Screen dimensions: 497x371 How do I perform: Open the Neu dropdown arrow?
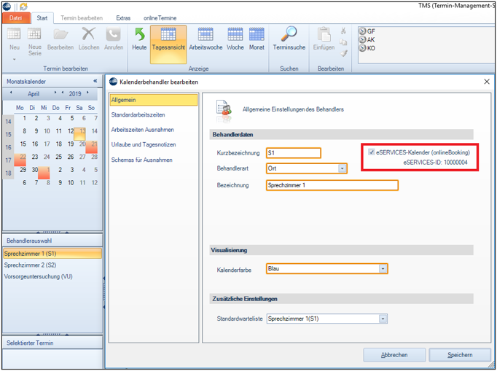point(15,59)
